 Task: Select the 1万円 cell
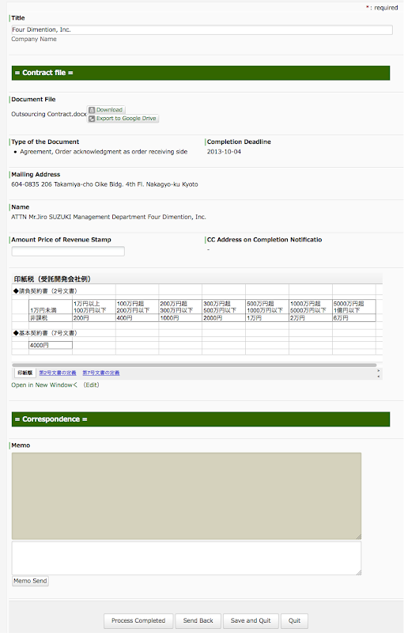tap(267, 318)
